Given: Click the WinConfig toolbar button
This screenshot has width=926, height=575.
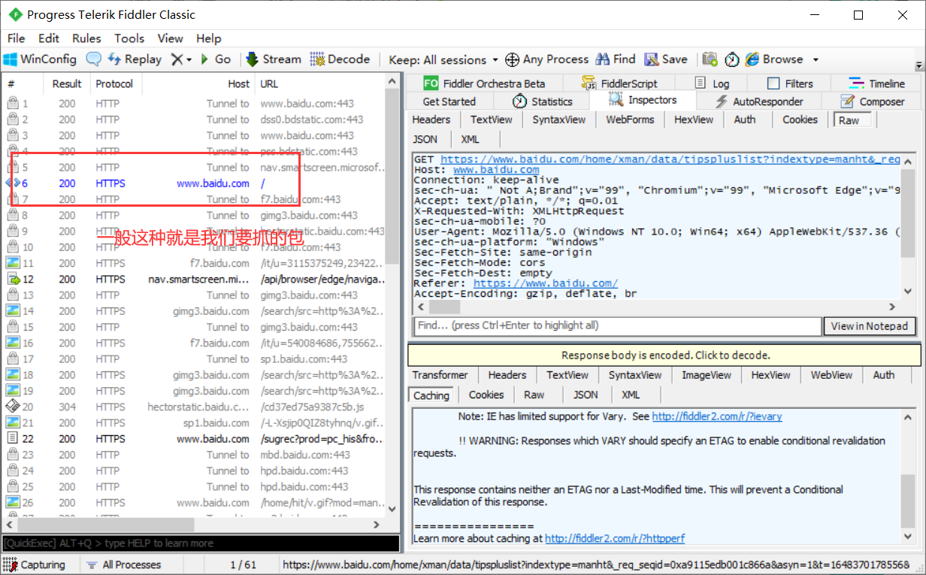Looking at the screenshot, I should point(40,59).
